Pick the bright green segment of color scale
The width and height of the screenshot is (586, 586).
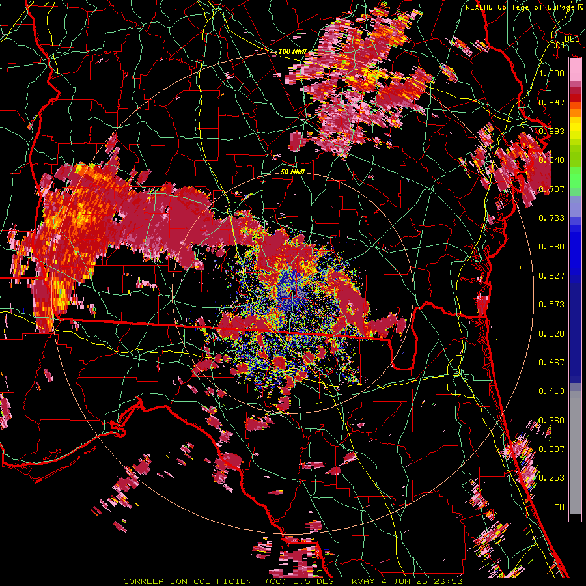tap(575, 178)
